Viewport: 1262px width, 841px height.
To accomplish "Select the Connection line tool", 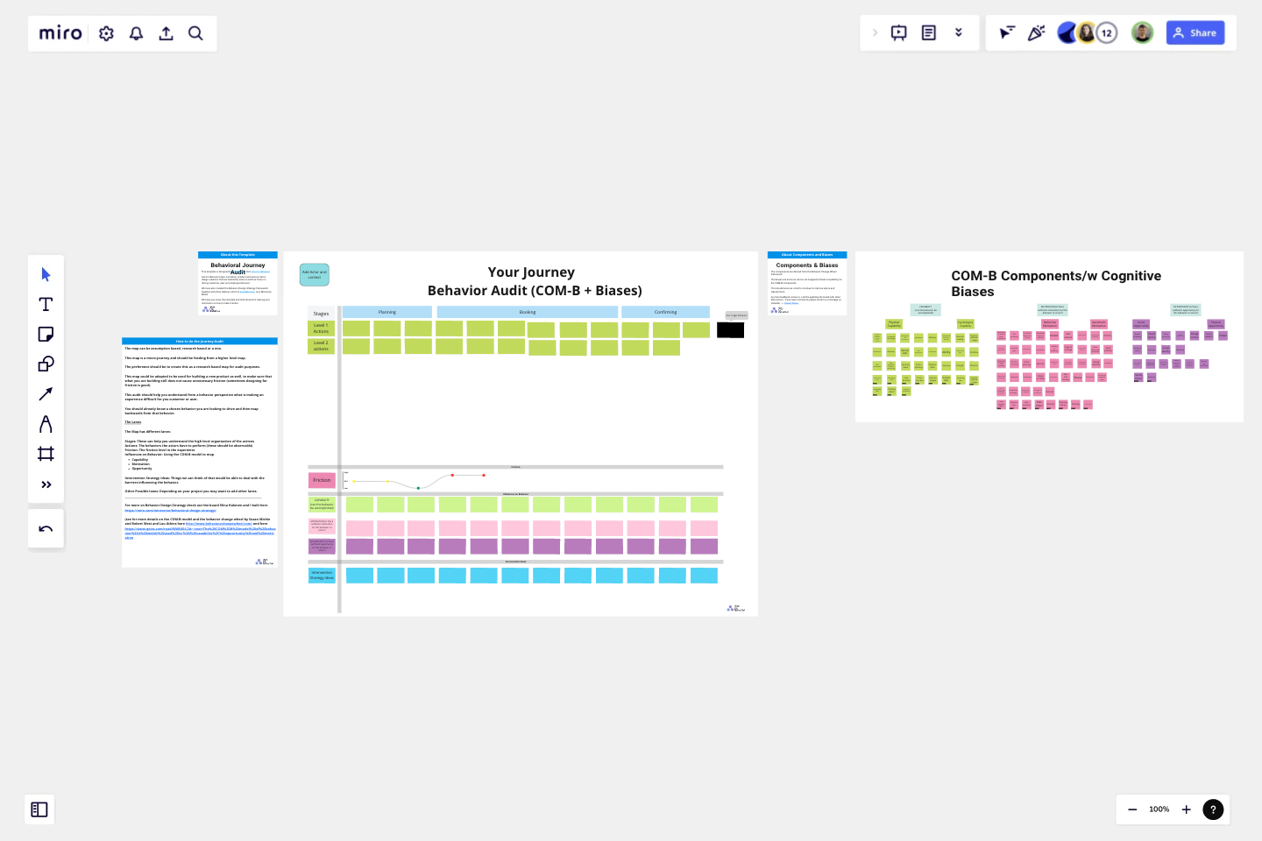I will (x=46, y=393).
